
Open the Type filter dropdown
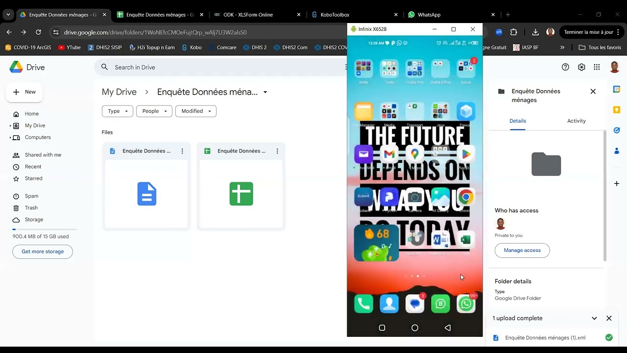(118, 111)
